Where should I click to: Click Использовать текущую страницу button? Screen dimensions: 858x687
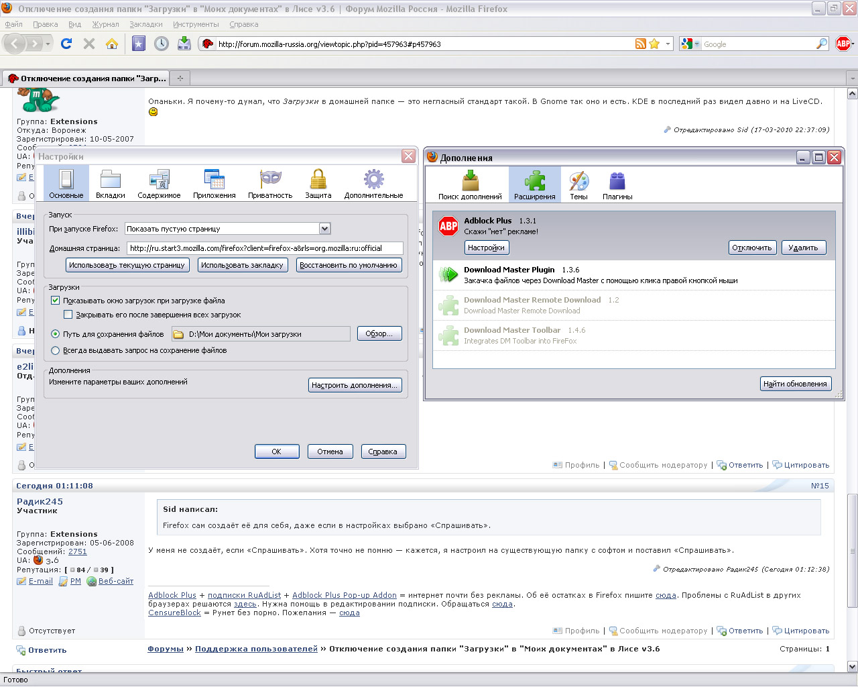pyautogui.click(x=127, y=265)
